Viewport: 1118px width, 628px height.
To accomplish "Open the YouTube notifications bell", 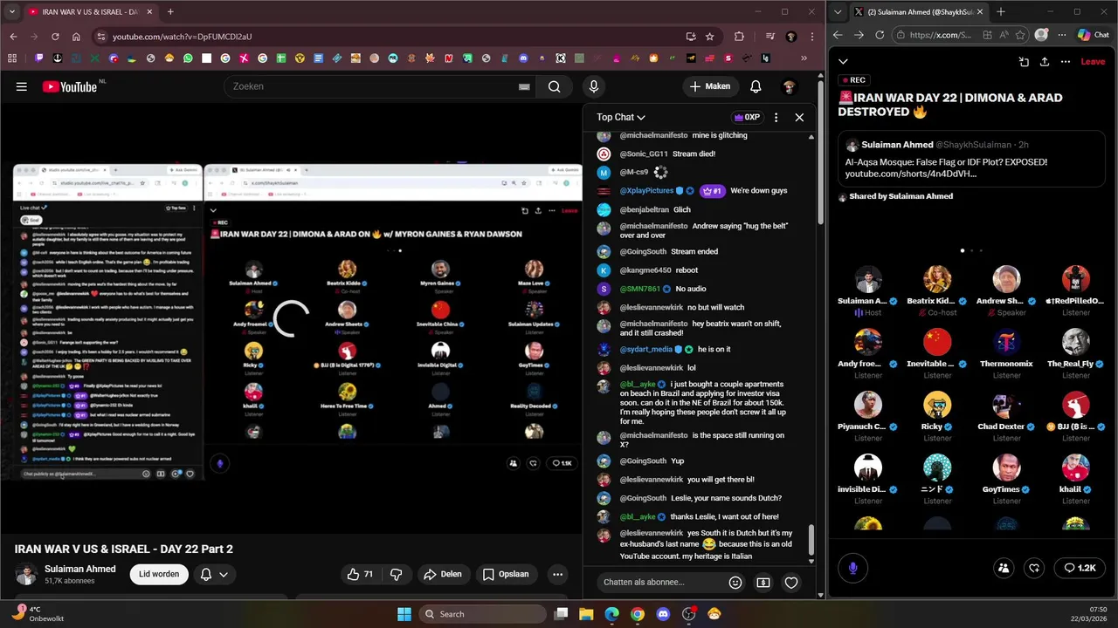I will point(756,86).
